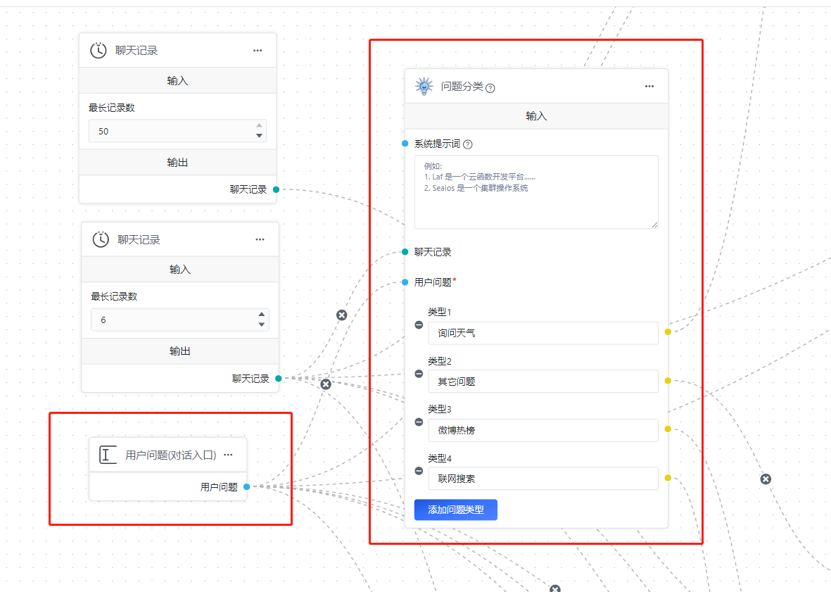
Task: Delete the 微博热榜 type using its minus icon
Action: (419, 422)
